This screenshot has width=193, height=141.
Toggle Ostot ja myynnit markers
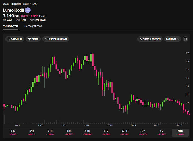click(150, 39)
